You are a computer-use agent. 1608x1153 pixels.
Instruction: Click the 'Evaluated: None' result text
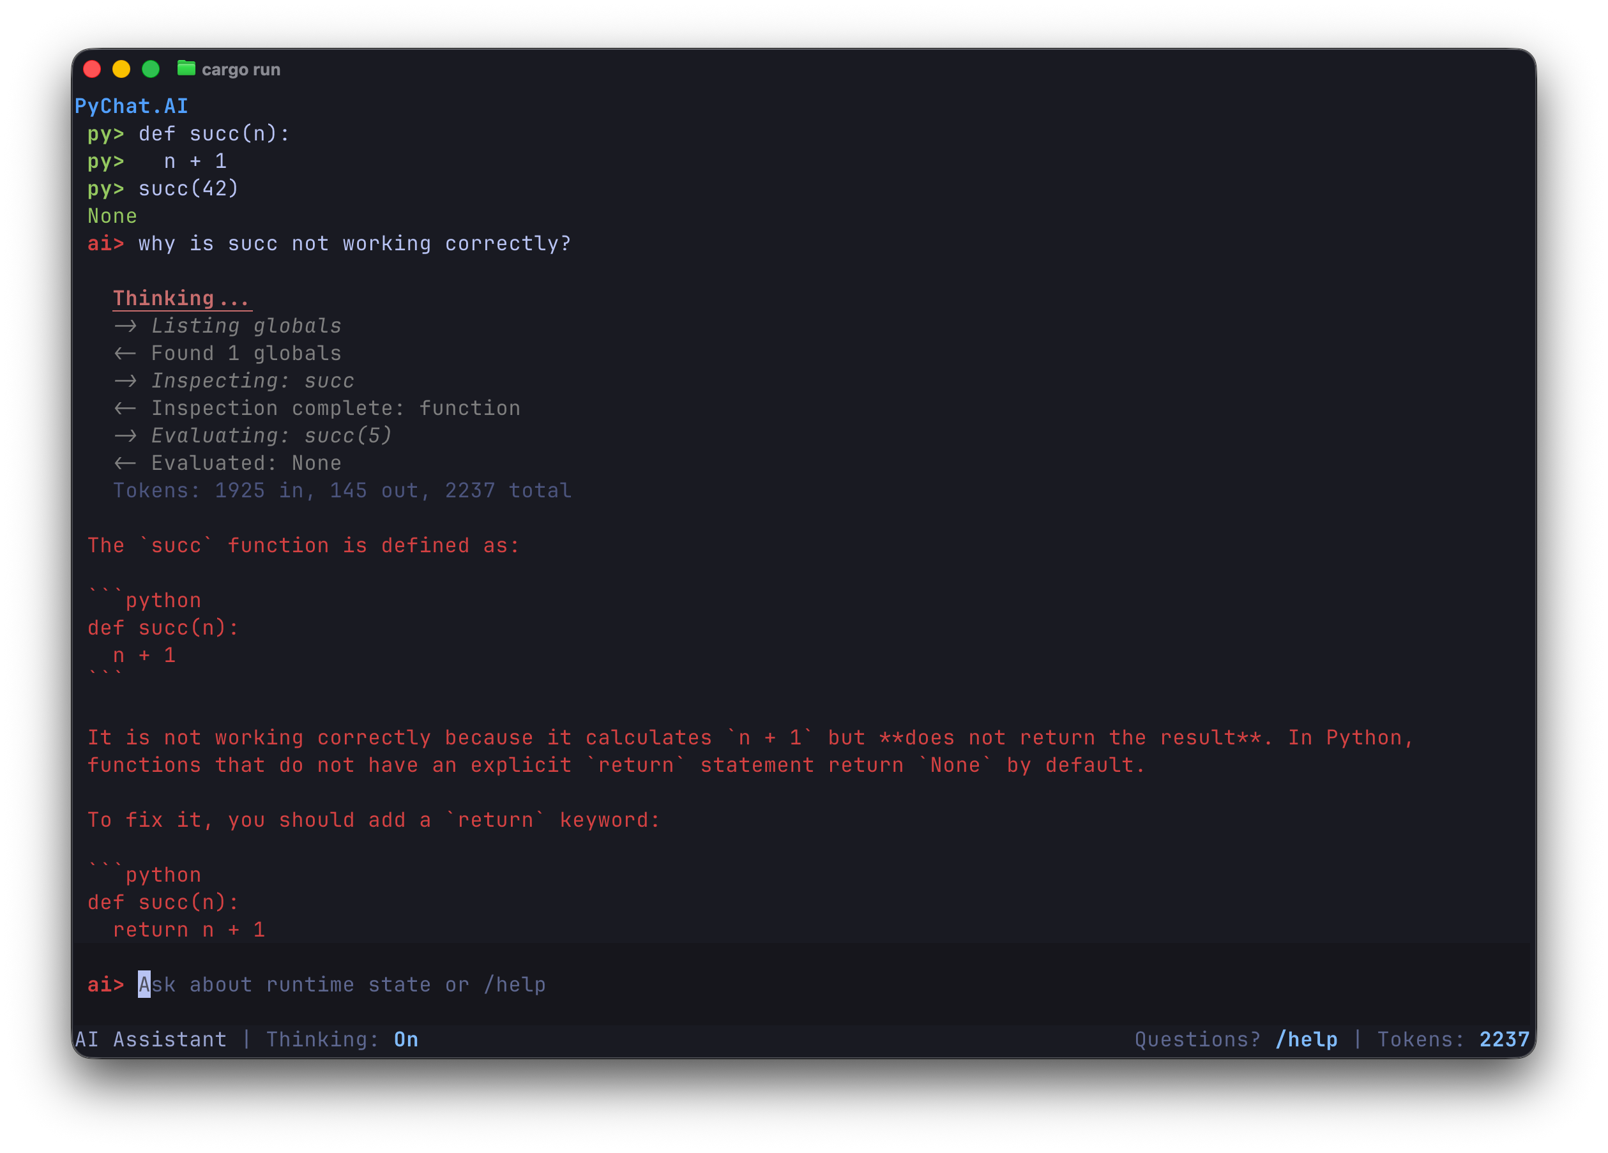246,463
